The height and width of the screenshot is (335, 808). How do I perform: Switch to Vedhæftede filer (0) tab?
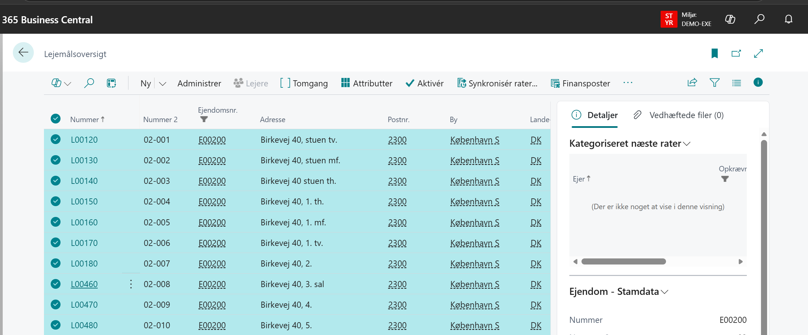point(679,115)
